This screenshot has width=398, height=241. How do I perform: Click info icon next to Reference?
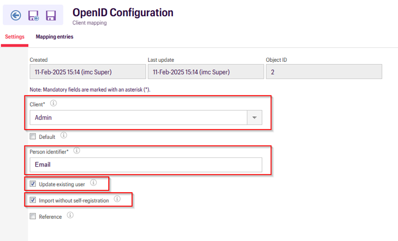coord(70,216)
